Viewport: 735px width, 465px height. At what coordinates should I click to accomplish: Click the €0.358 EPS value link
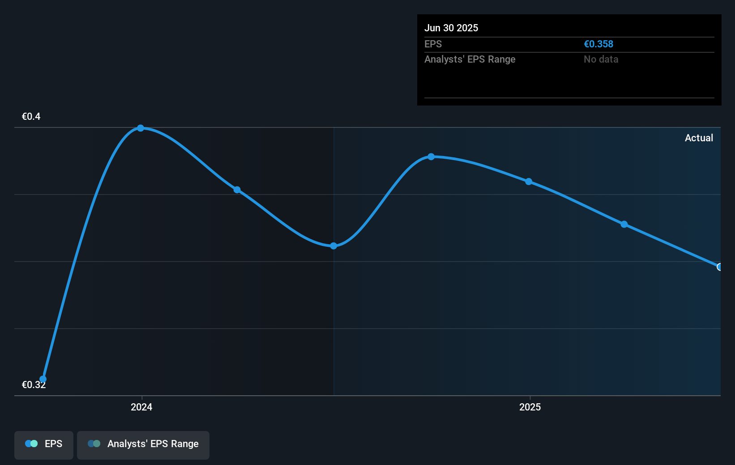(598, 44)
